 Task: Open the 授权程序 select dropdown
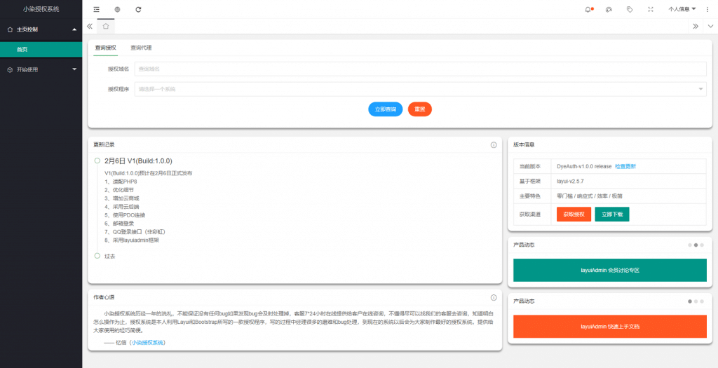pos(420,89)
